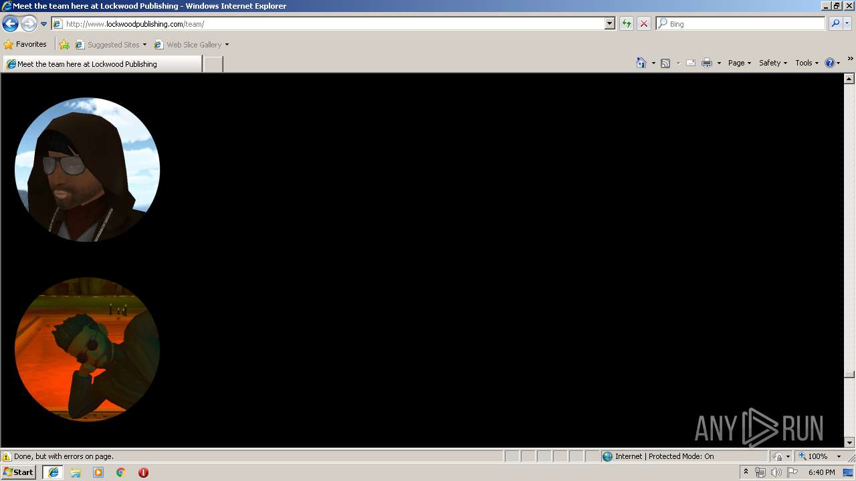Click the address bar URL field

click(328, 24)
